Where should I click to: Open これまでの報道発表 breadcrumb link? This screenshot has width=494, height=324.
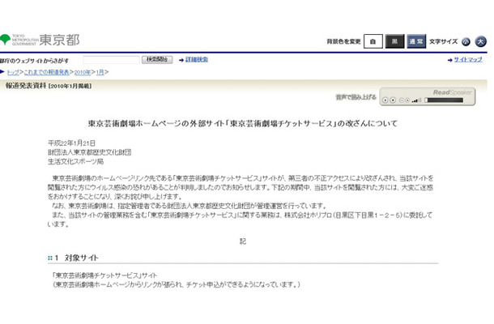click(47, 72)
